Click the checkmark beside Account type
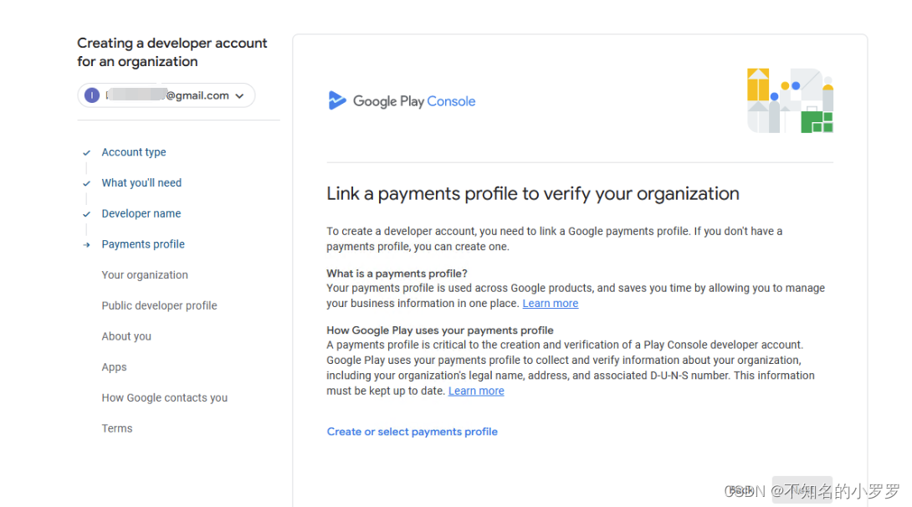The width and height of the screenshot is (912, 507). (x=87, y=153)
